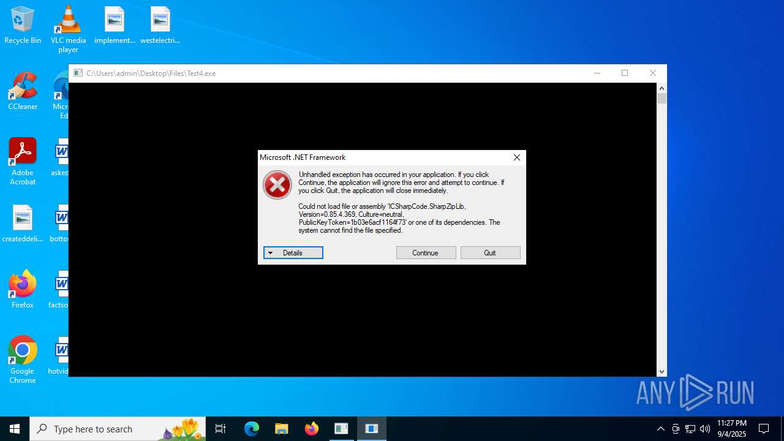Select the implement... image file on desktop

[x=115, y=26]
